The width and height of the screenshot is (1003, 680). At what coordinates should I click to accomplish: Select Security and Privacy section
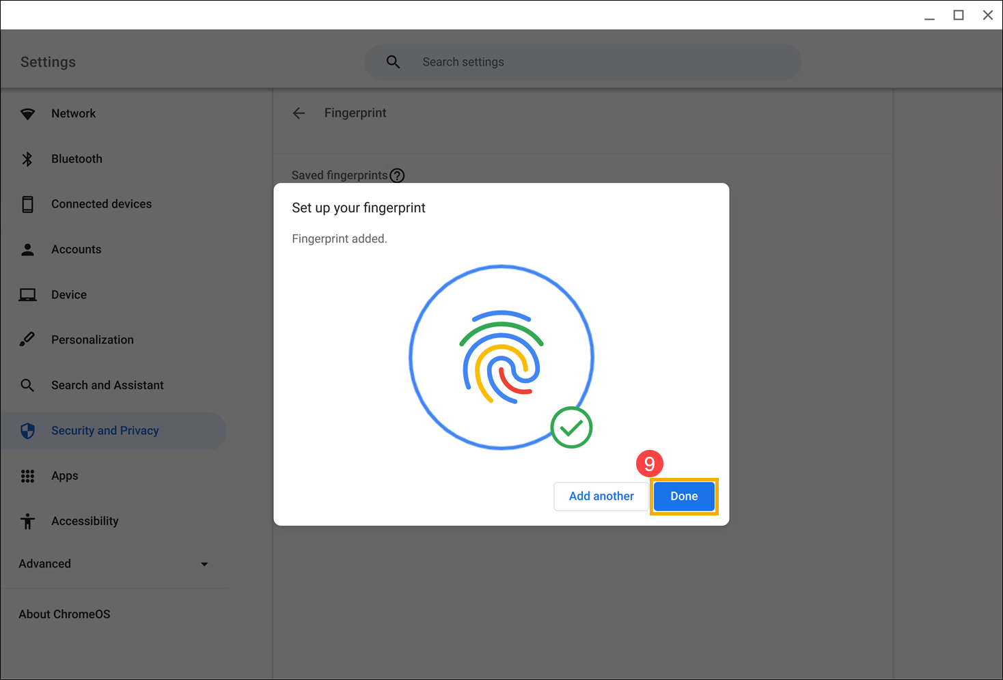[x=113, y=431]
